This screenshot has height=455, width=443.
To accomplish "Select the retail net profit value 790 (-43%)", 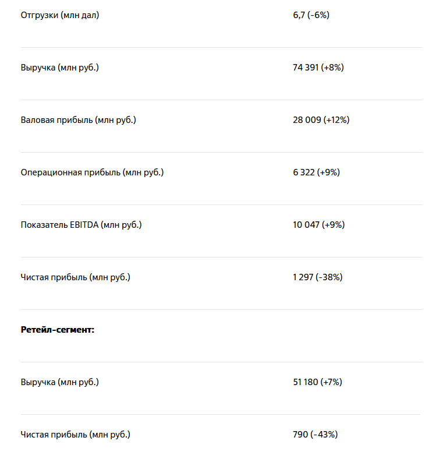I will [315, 435].
